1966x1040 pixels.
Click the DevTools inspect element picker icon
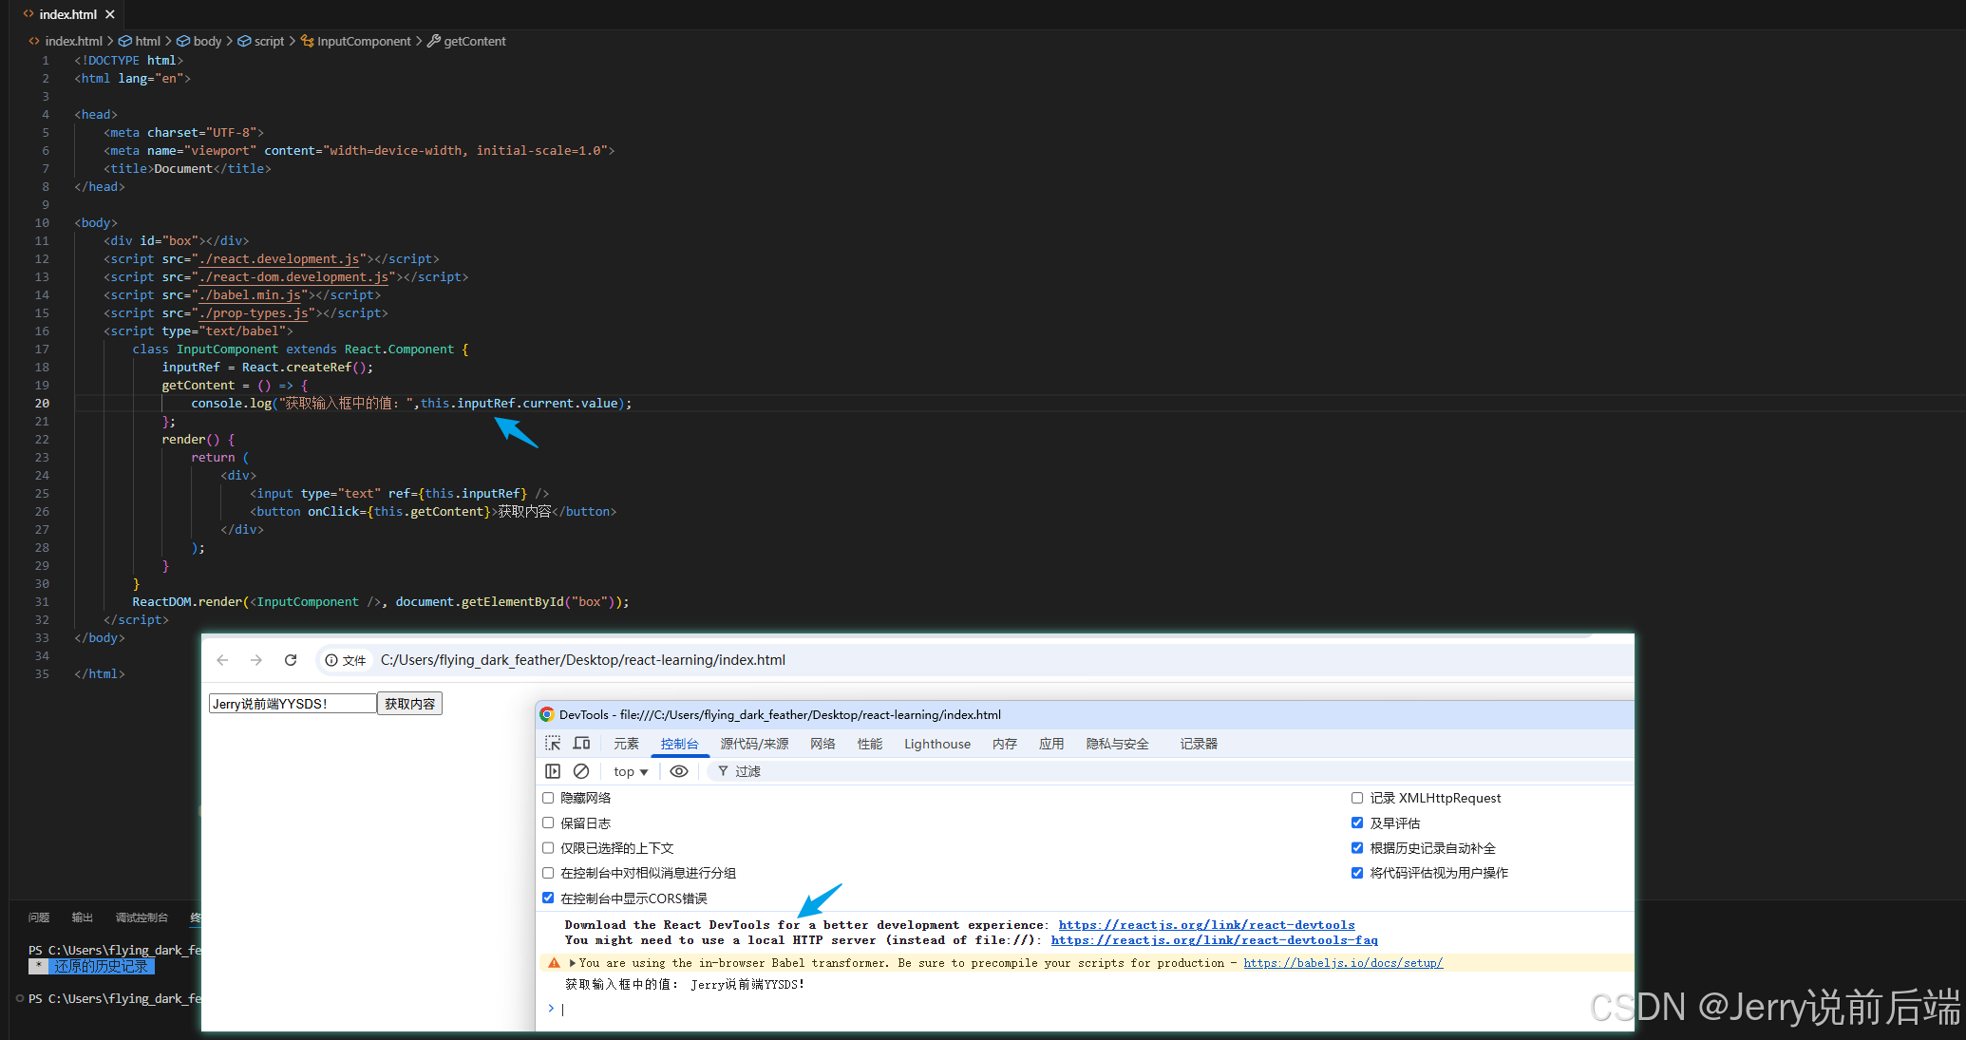[x=553, y=744]
